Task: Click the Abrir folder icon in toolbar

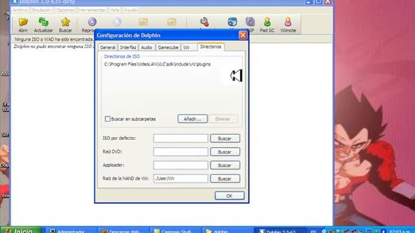Action: (23, 22)
